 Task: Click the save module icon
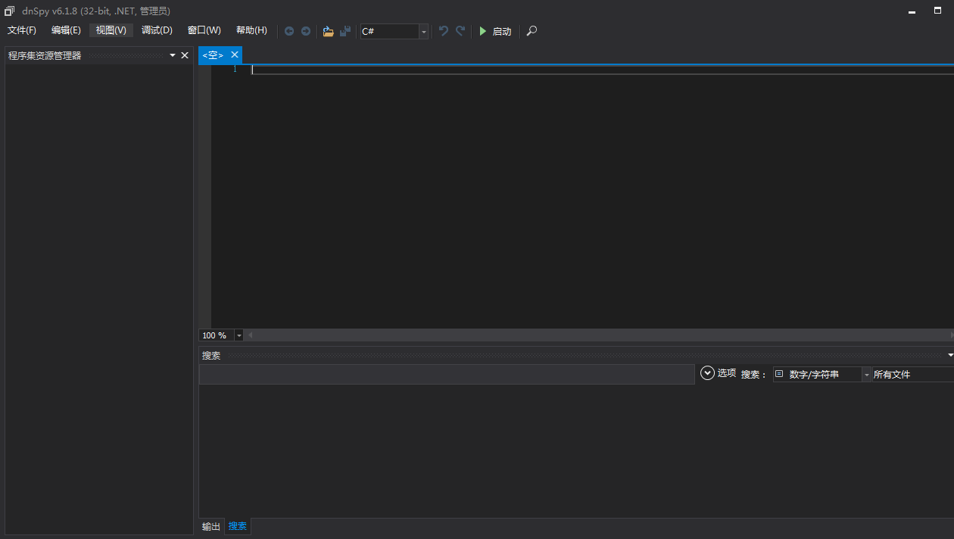344,31
